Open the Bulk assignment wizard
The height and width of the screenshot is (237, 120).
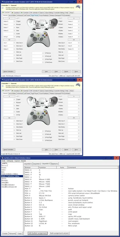tap(59, 233)
